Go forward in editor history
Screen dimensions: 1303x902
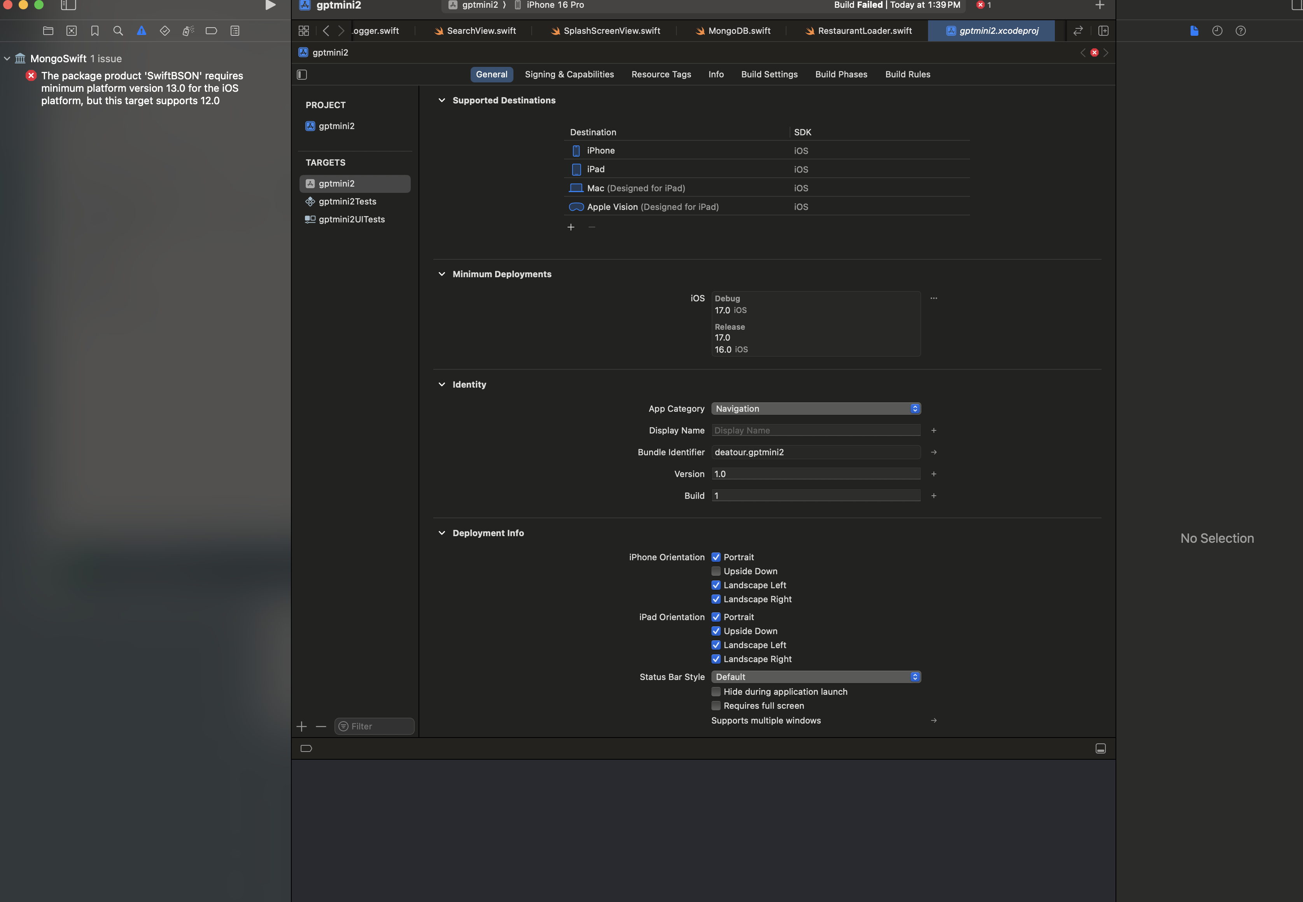click(341, 30)
